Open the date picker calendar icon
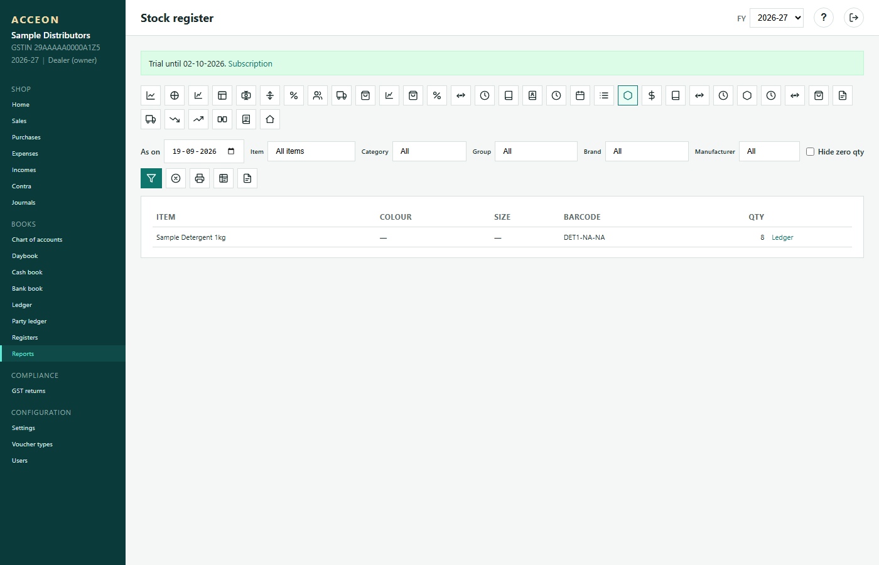The height and width of the screenshot is (565, 879). [231, 151]
